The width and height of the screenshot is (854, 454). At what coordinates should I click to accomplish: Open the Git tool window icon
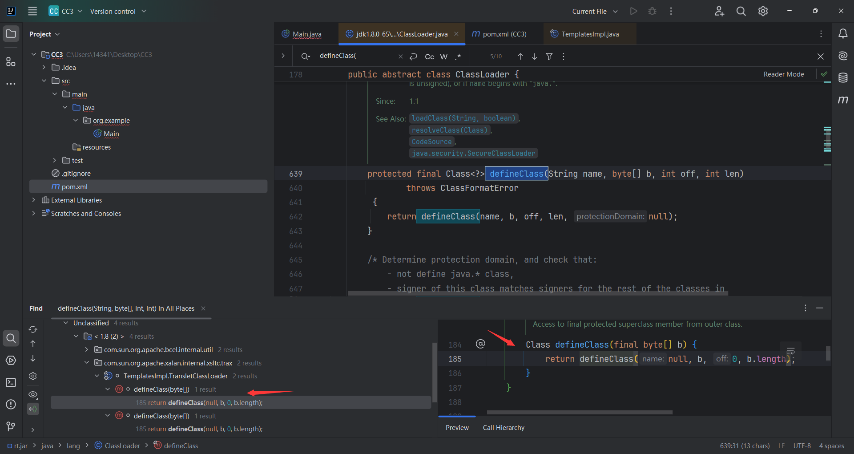pyautogui.click(x=11, y=426)
